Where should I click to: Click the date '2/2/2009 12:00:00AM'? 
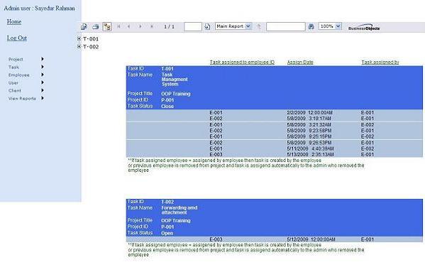[x=309, y=112]
